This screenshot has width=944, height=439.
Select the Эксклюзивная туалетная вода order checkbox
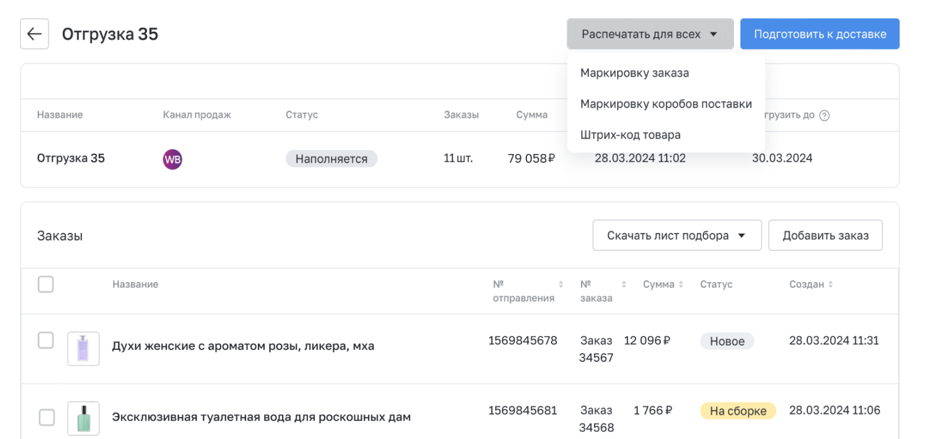point(47,417)
